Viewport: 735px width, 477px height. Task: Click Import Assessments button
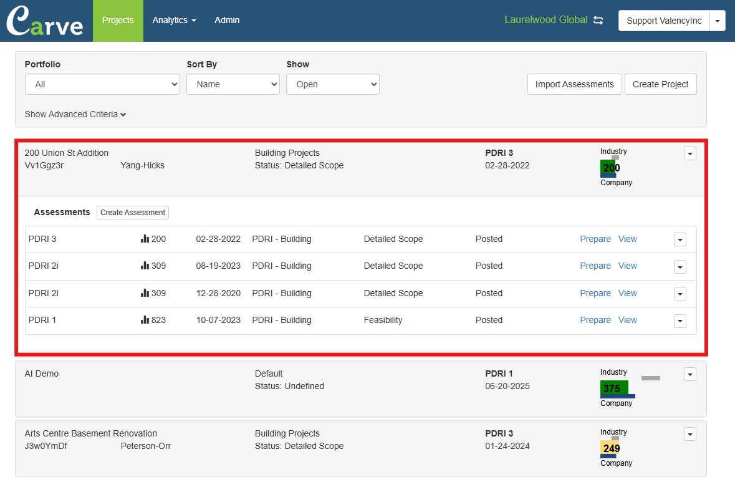point(574,84)
